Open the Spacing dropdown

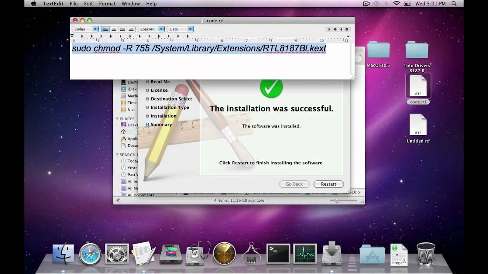(151, 29)
